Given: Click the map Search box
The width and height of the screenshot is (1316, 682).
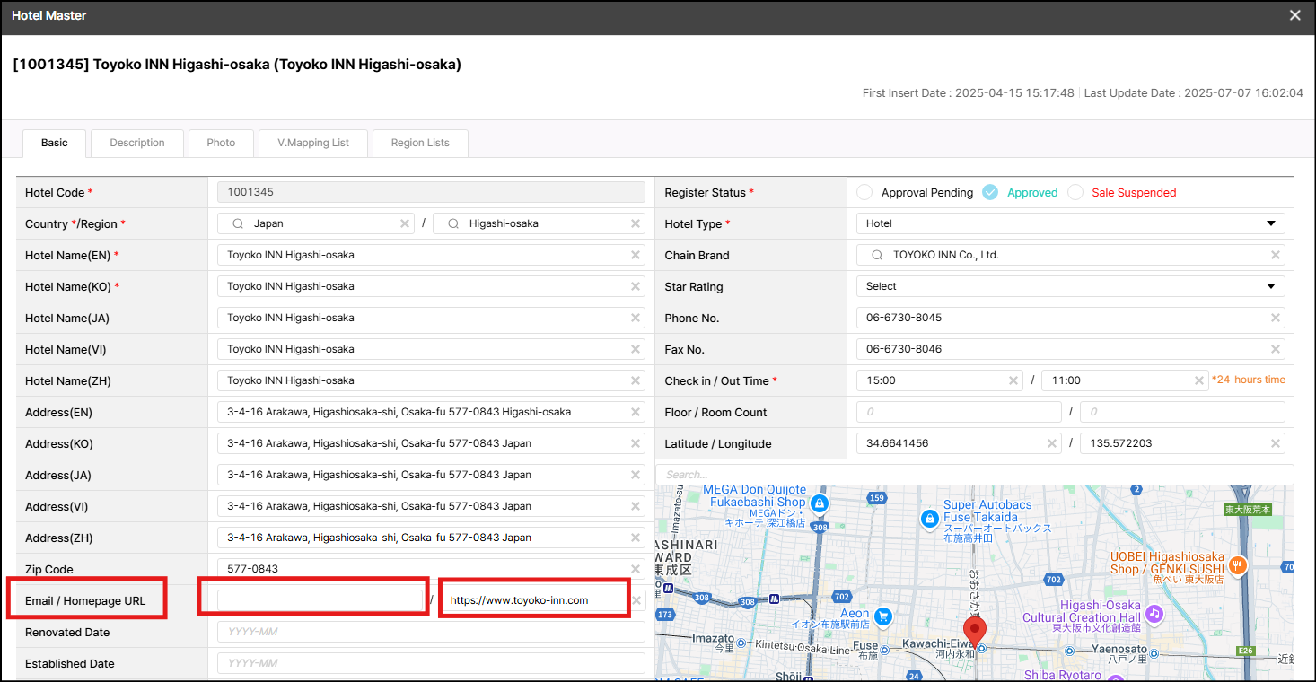Looking at the screenshot, I should [x=974, y=474].
